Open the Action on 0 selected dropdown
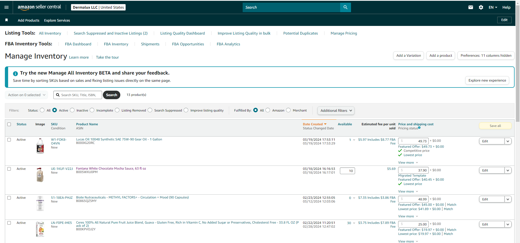520x243 pixels. click(x=27, y=95)
